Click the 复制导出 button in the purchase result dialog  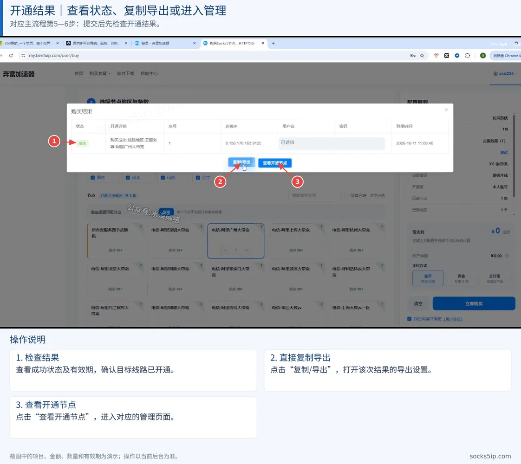[241, 162]
